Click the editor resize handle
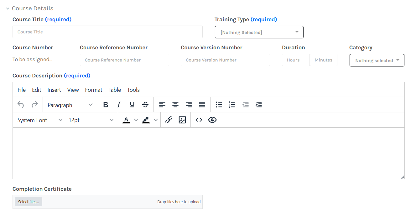This screenshot has width=416, height=216. click(x=402, y=177)
